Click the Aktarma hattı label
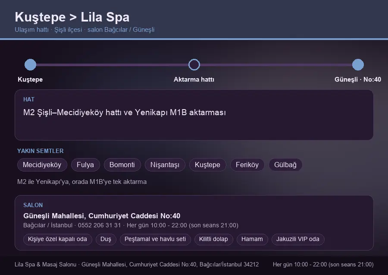This screenshot has width=388, height=275. coord(194,79)
